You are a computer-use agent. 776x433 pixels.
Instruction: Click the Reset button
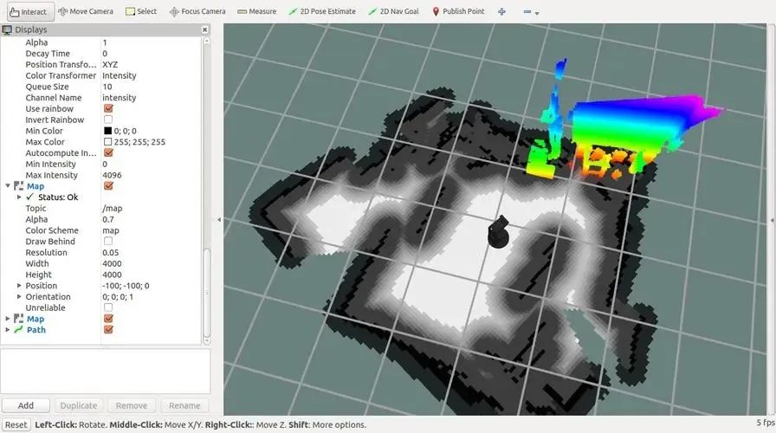coord(16,424)
